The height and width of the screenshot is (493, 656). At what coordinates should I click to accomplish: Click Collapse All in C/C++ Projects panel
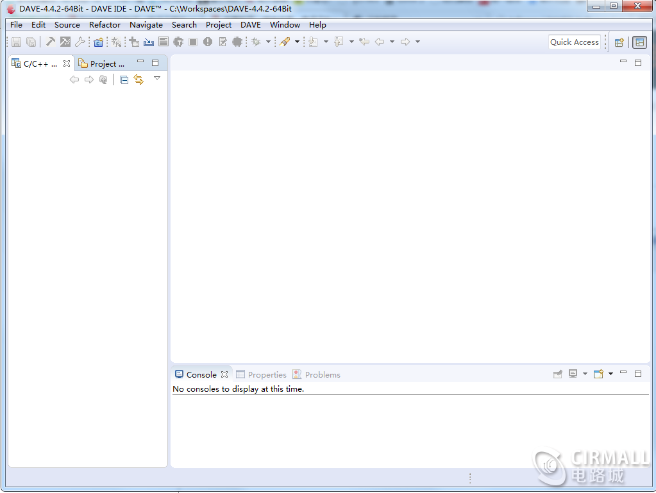(124, 79)
